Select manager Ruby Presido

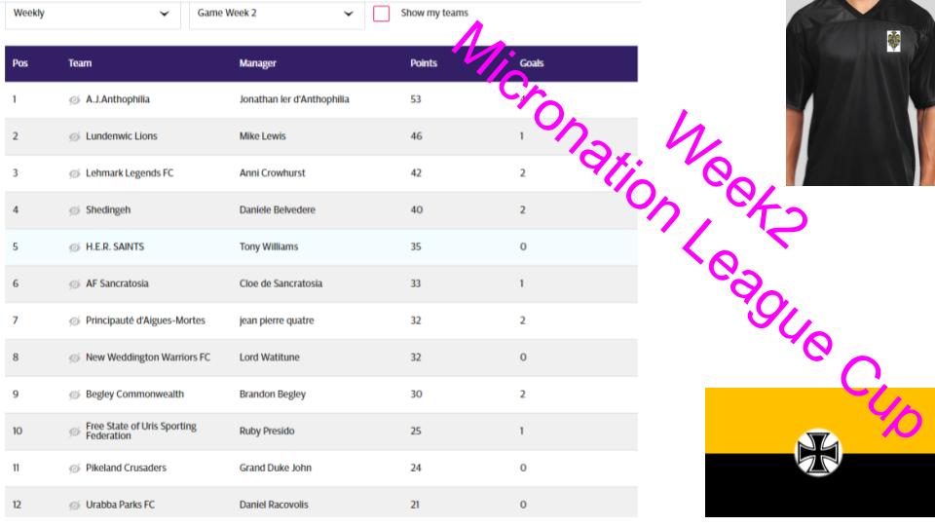tap(267, 431)
